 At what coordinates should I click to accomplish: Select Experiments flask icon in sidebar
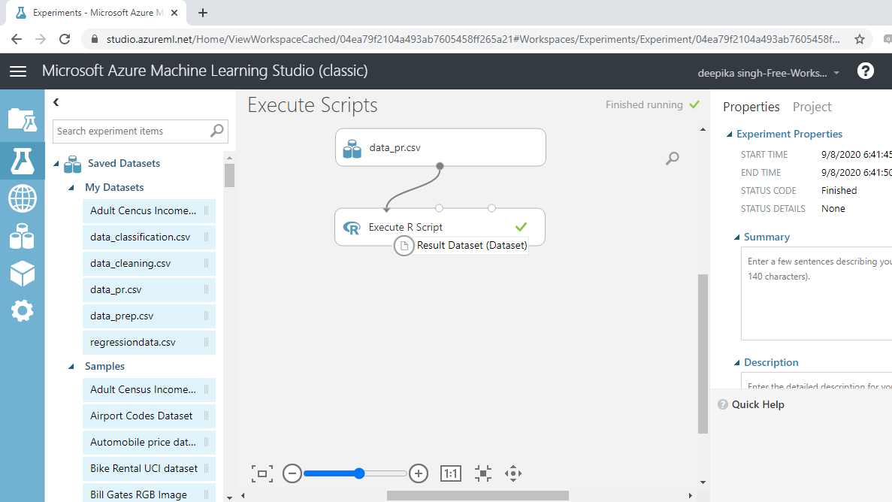coord(23,161)
